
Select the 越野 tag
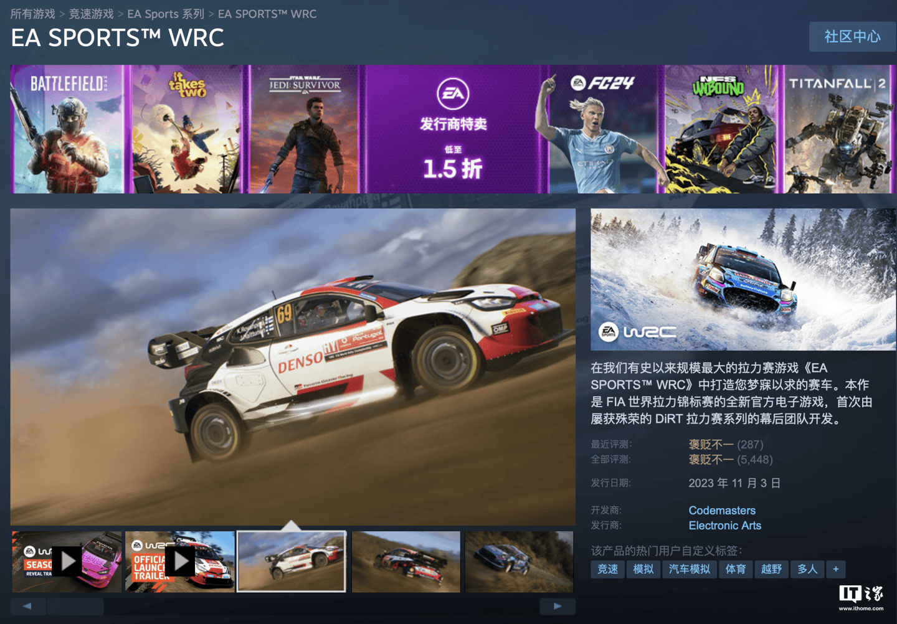771,569
